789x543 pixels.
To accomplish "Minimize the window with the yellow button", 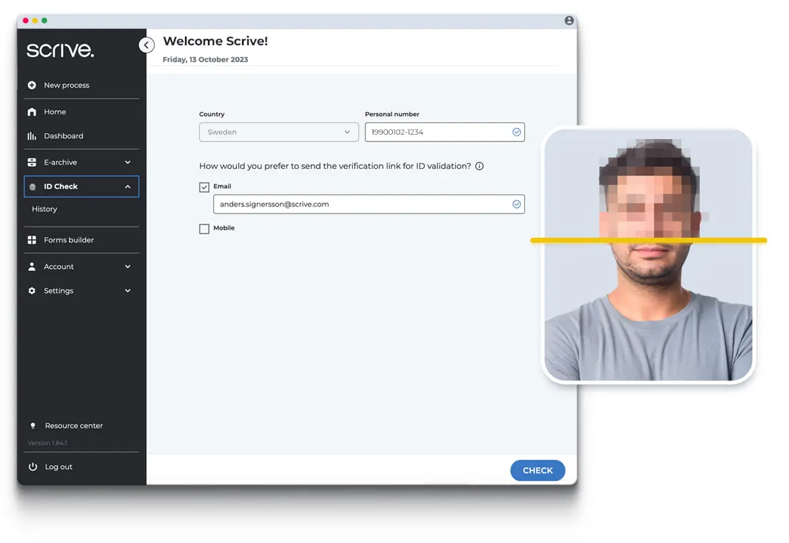I will coord(35,21).
